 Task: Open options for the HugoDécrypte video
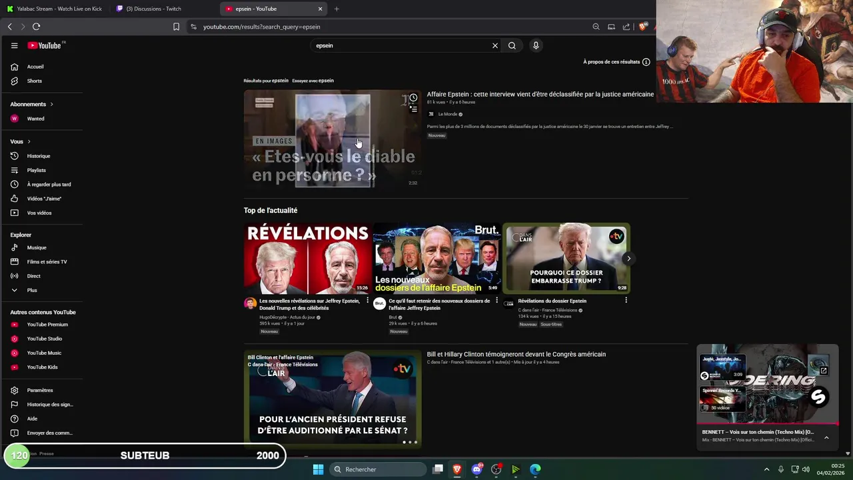367,301
